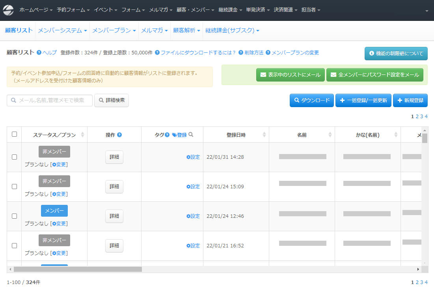Click the gear 設定 icon in the first row
Image resolution: width=434 pixels, height=299 pixels.
click(x=188, y=157)
